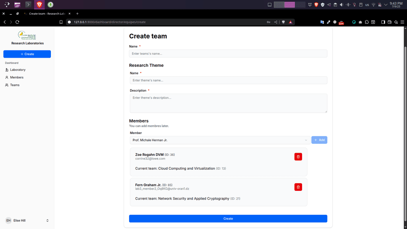Go back with browser back arrow
Image resolution: width=407 pixels, height=229 pixels.
[x=5, y=22]
